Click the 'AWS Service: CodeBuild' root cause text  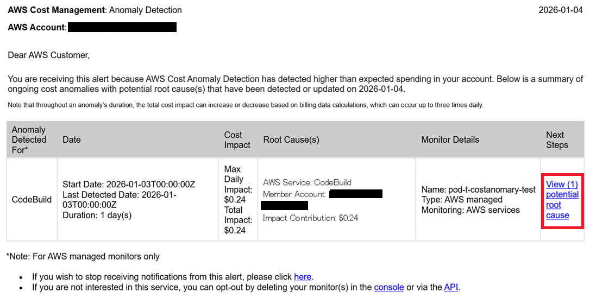coord(307,182)
